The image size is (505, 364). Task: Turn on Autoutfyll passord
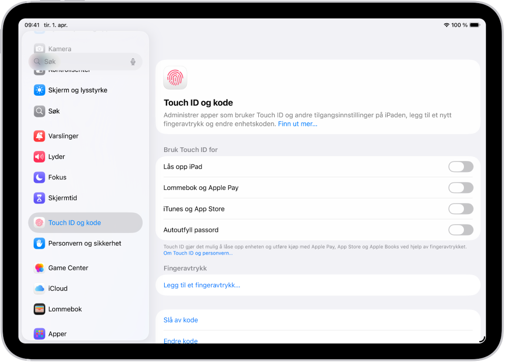click(x=461, y=229)
